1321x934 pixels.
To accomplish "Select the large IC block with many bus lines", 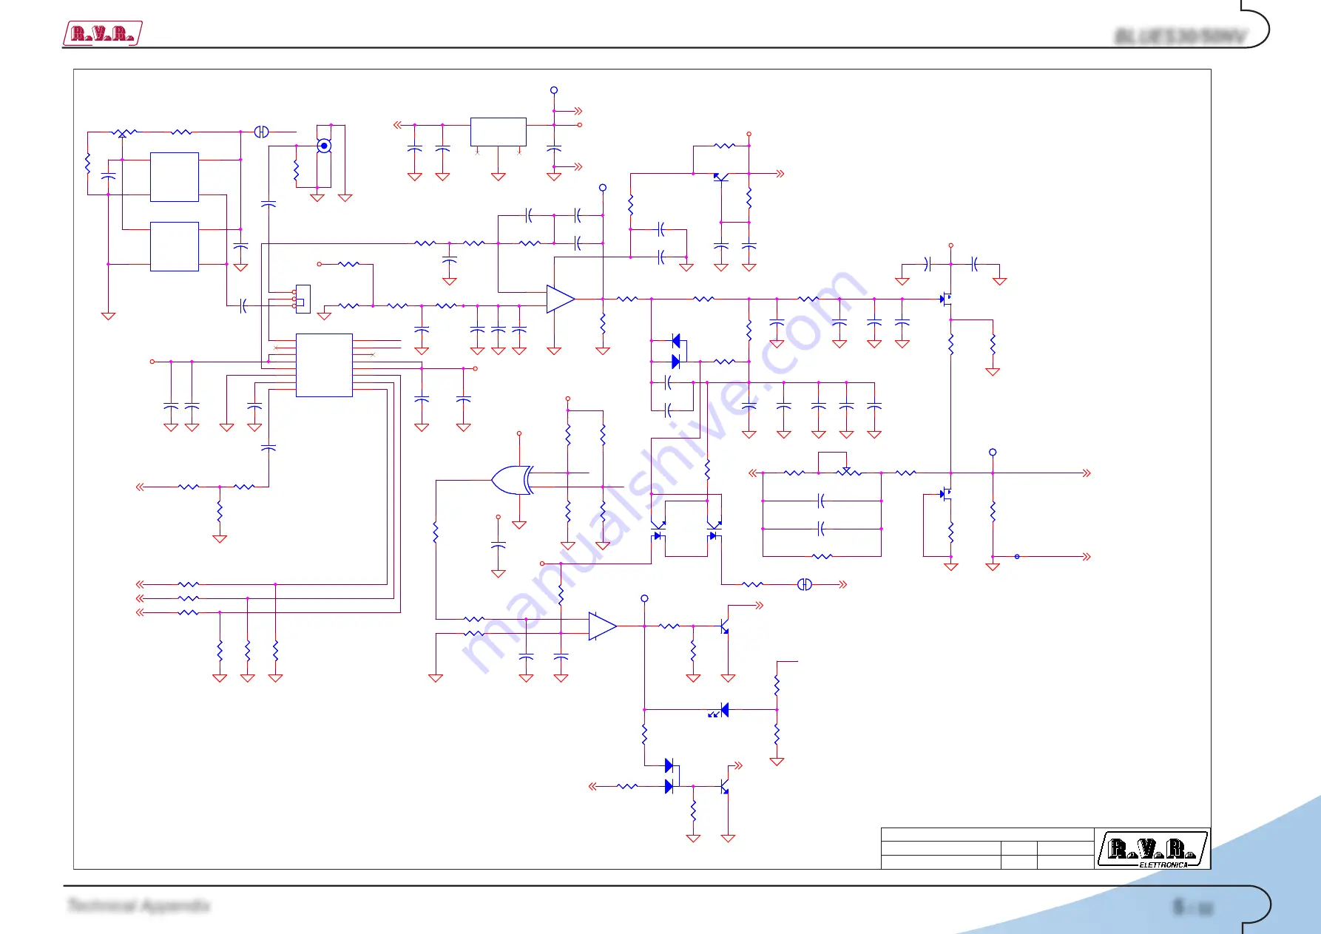I will [x=324, y=365].
